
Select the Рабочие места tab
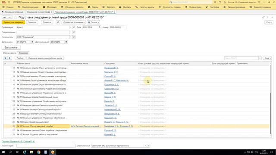click(x=9, y=53)
